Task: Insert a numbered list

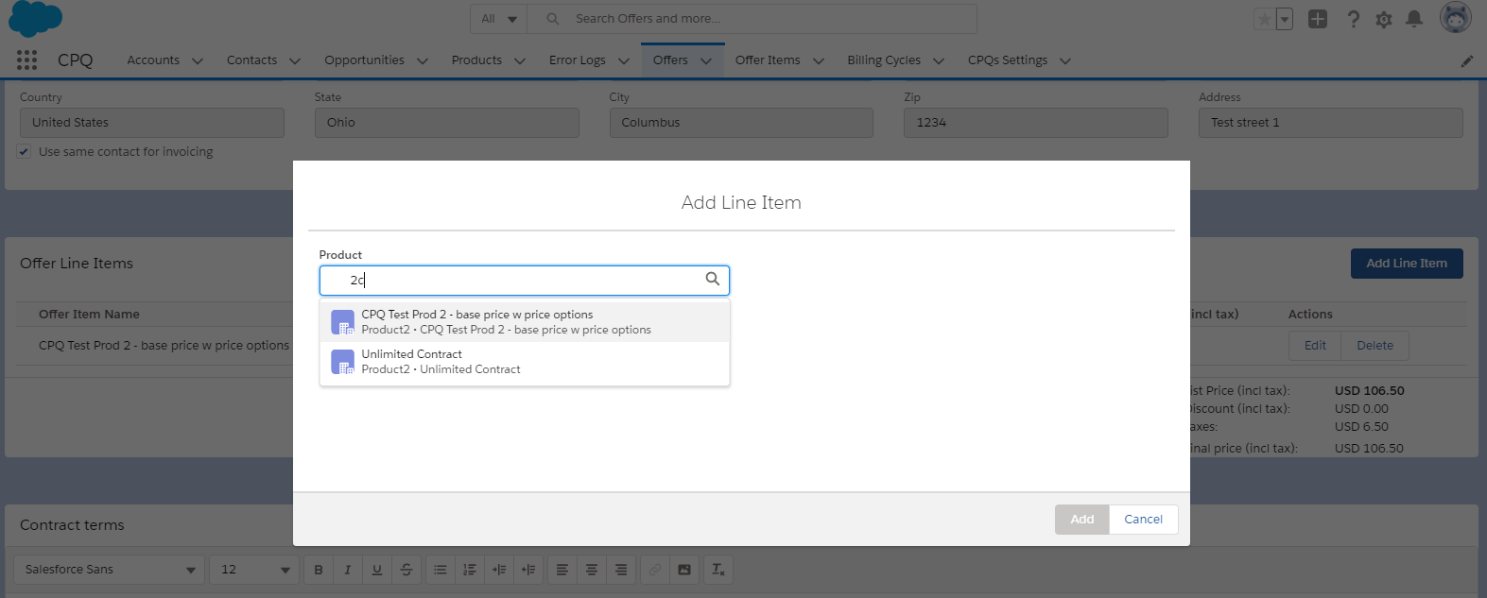Action: 470,570
